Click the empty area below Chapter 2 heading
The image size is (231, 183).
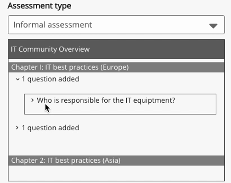[x=115, y=174]
